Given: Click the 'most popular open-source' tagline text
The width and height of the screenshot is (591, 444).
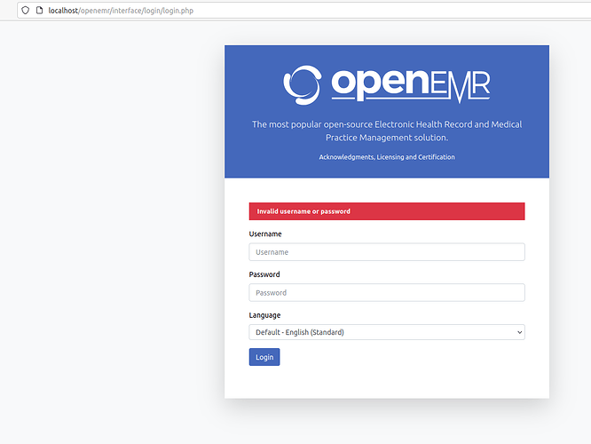Looking at the screenshot, I should coord(387,131).
